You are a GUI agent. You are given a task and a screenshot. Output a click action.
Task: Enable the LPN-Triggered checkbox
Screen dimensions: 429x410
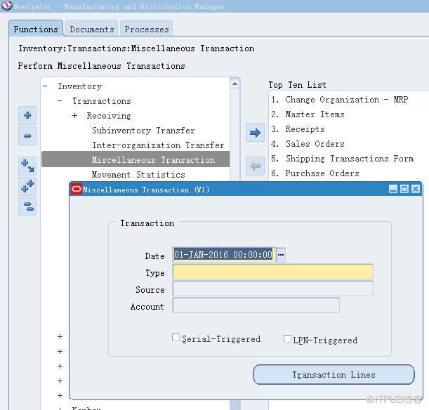[x=287, y=338]
